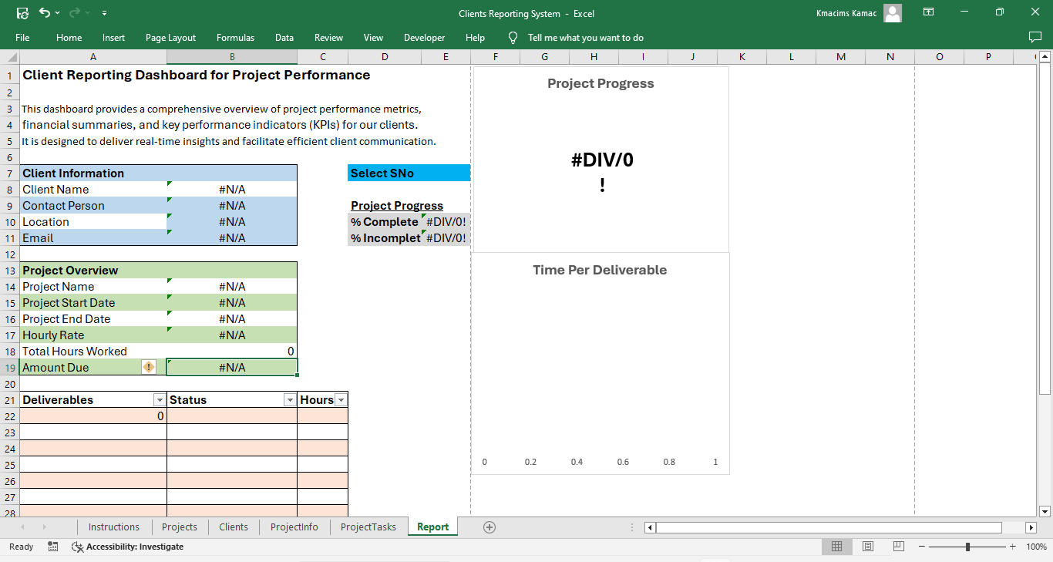Select Normal view in the status bar
The width and height of the screenshot is (1053, 562).
click(837, 547)
